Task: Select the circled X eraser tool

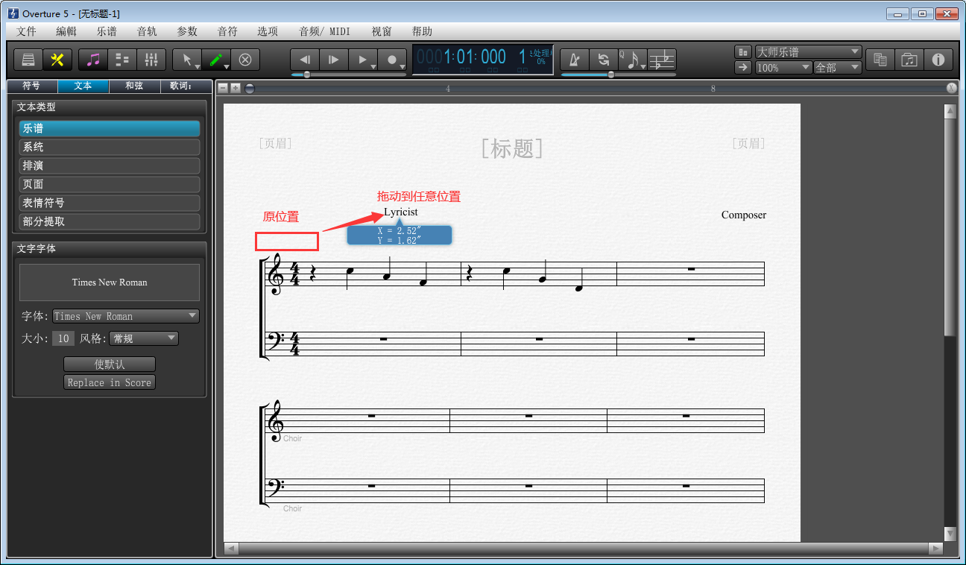Action: 245,60
